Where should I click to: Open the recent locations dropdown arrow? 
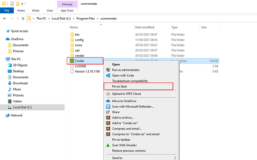pyautogui.click(x=18, y=18)
